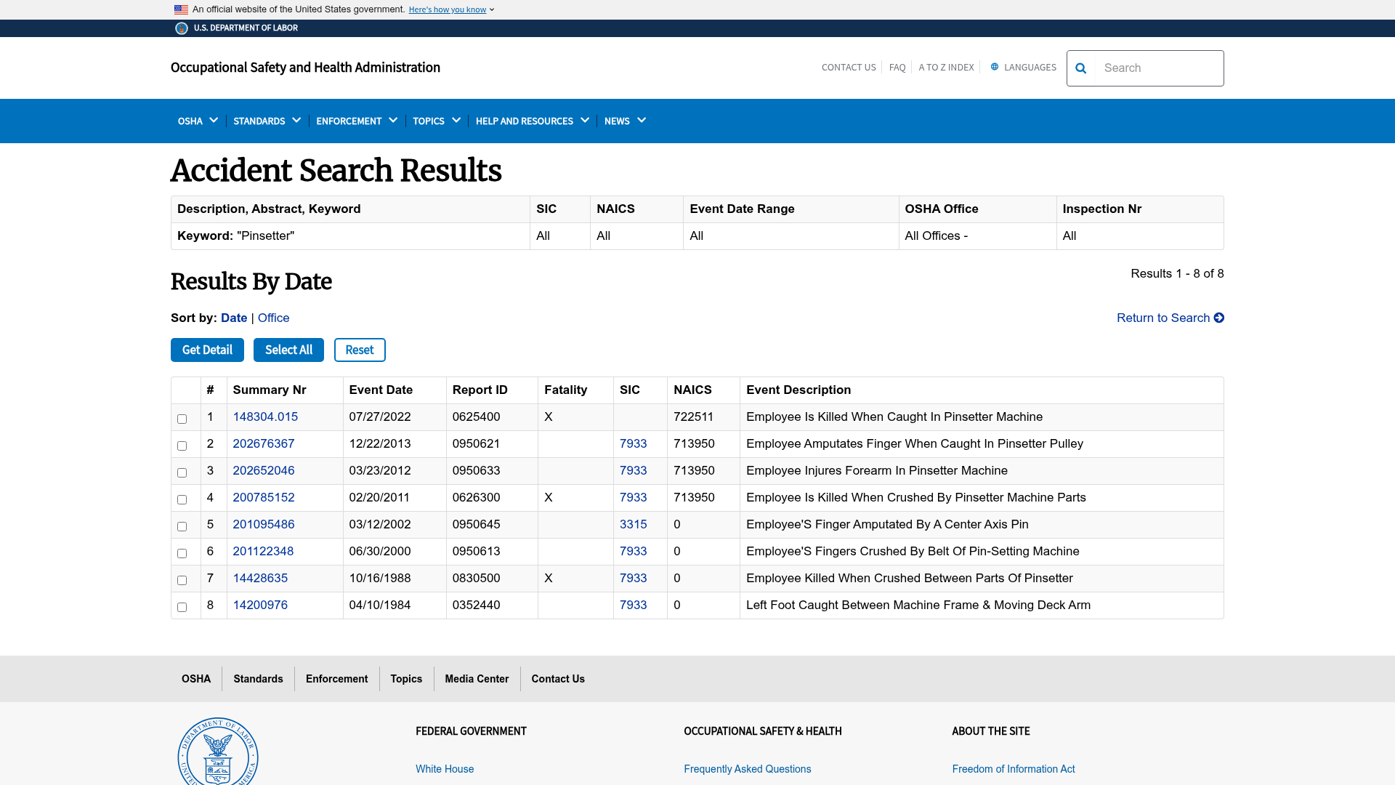The width and height of the screenshot is (1395, 785).
Task: Select the checkbox for summary 201122348
Action: [182, 553]
